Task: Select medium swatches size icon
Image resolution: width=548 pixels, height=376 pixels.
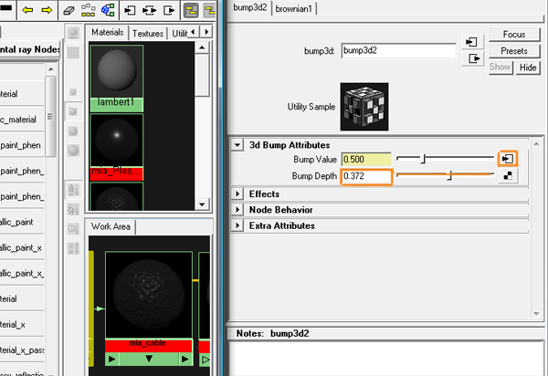Action: point(73,111)
